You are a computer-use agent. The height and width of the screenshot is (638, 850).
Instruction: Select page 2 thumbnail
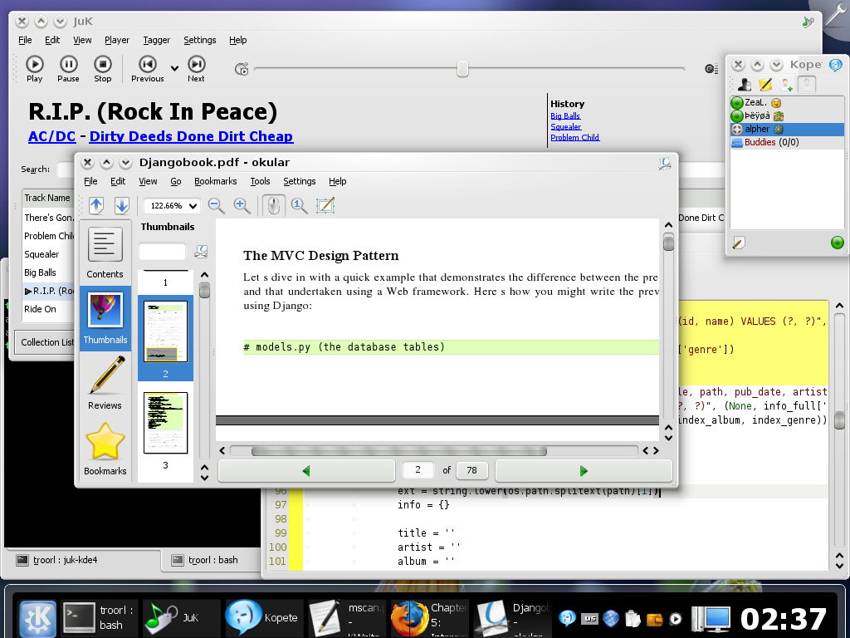click(x=165, y=338)
